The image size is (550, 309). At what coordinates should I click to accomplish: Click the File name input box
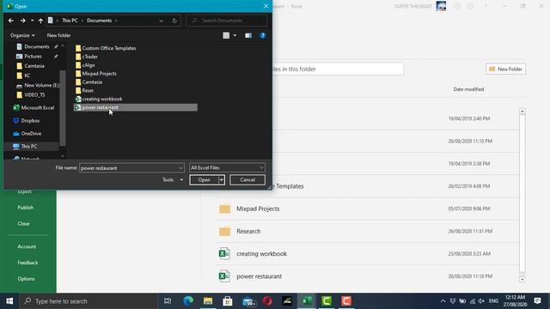(x=129, y=168)
